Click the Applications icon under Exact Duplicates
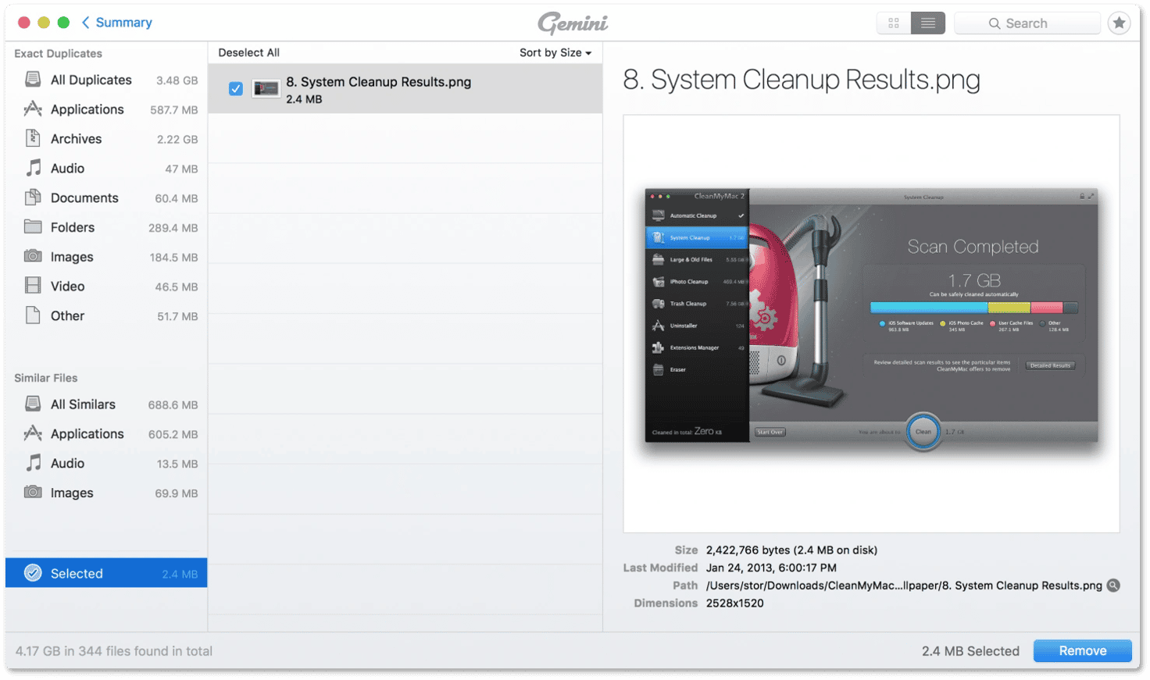 [33, 109]
